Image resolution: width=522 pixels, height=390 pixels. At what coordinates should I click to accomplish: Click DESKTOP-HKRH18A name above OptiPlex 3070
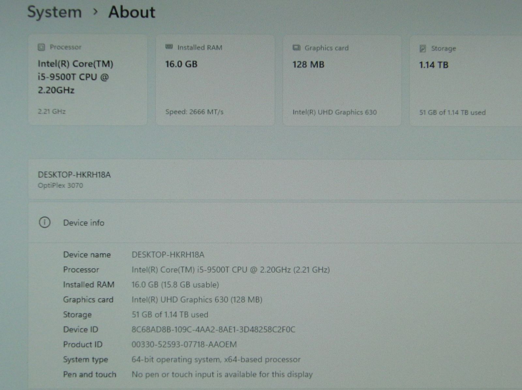point(74,175)
